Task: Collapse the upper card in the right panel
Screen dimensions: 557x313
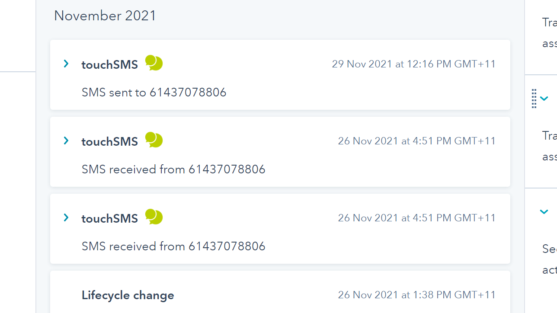Action: [544, 98]
